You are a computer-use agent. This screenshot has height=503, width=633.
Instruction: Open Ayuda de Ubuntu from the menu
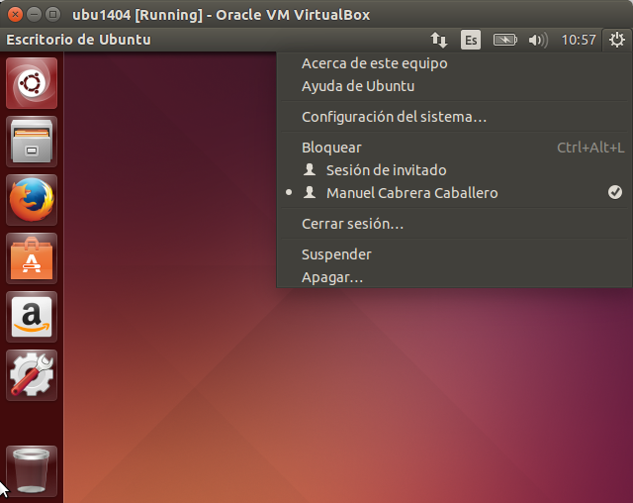point(454,86)
